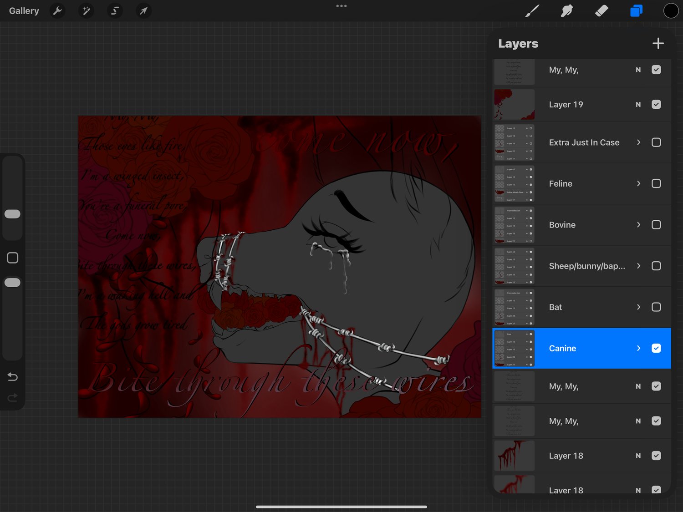Select the Paint brush tool

[532, 10]
